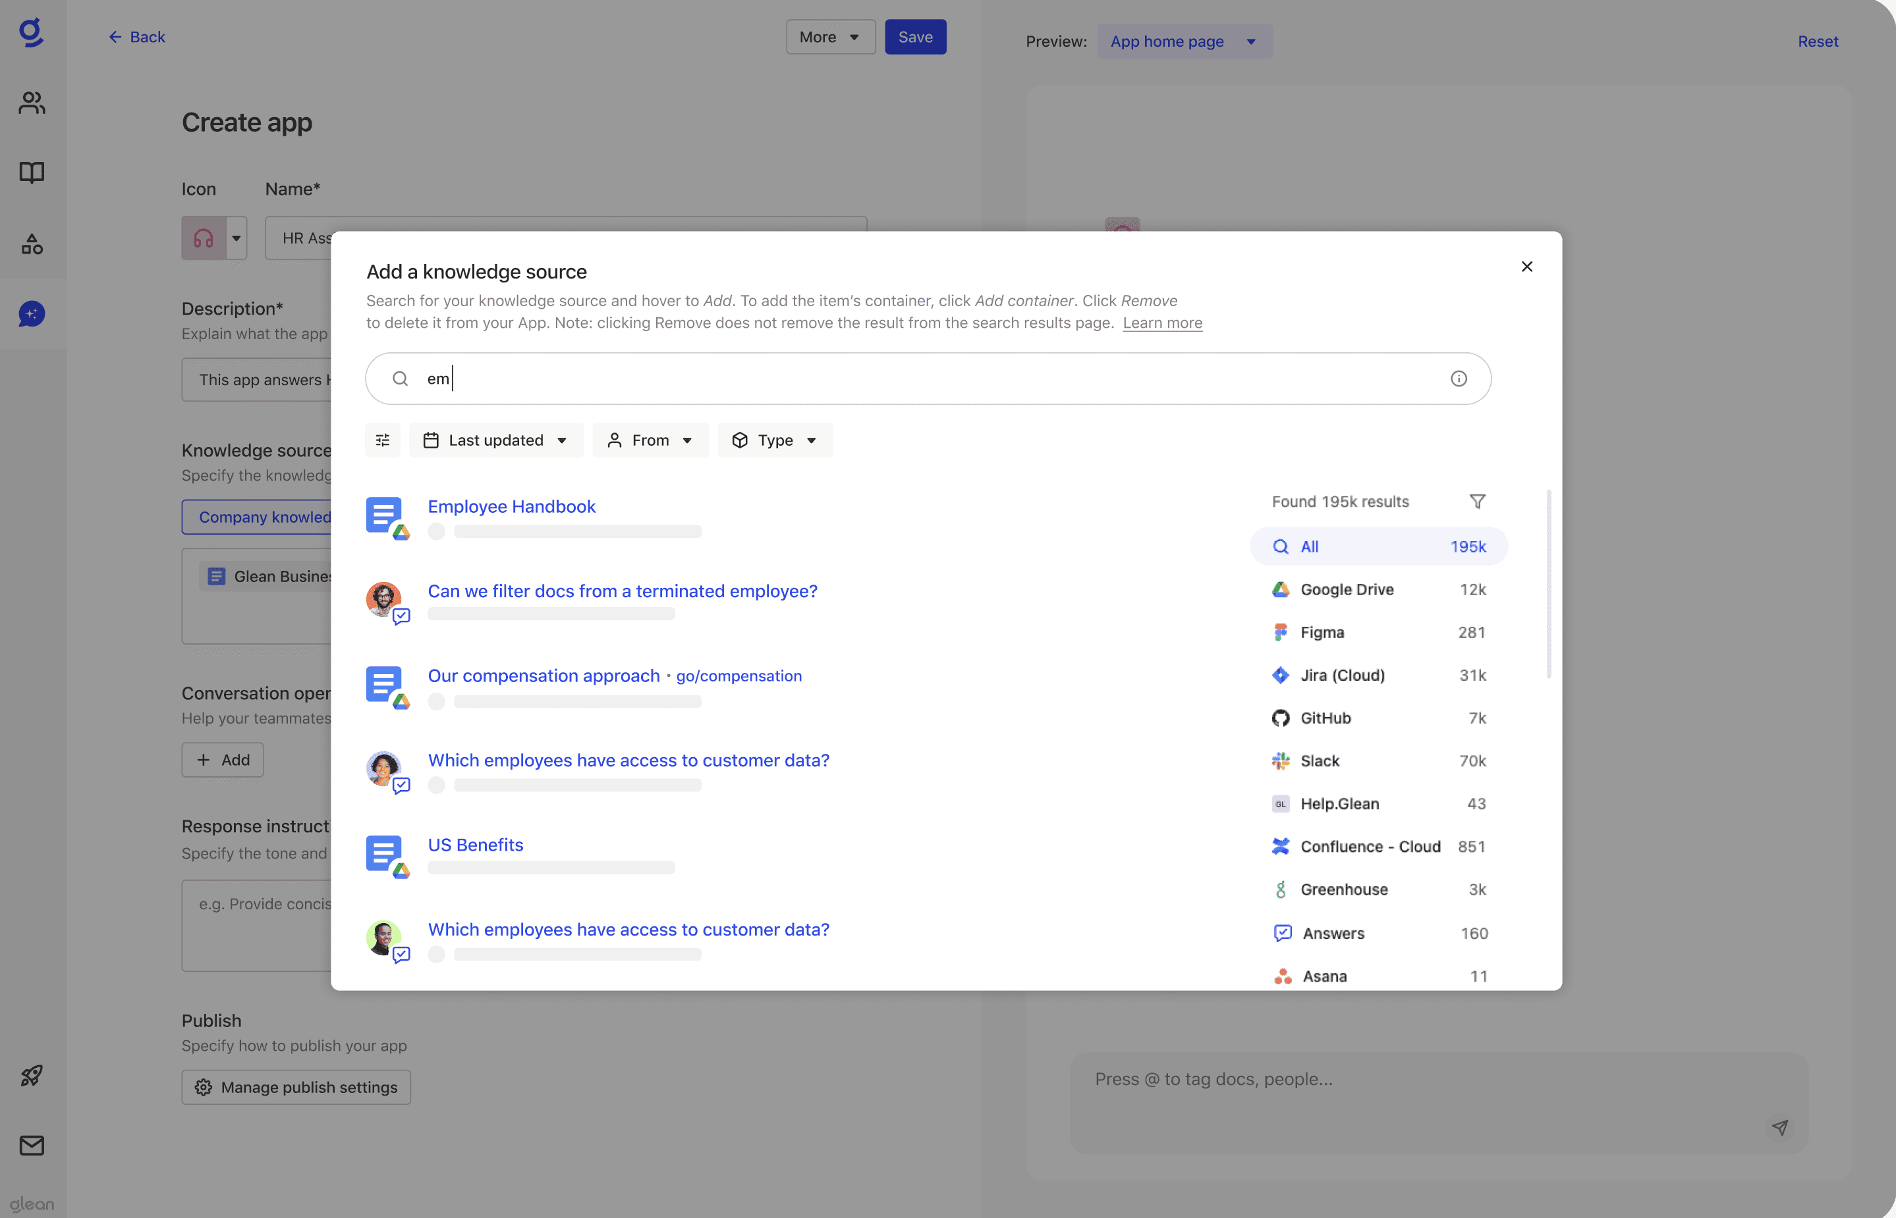Filter results by Jira (Cloud)
The width and height of the screenshot is (1896, 1218).
point(1378,675)
